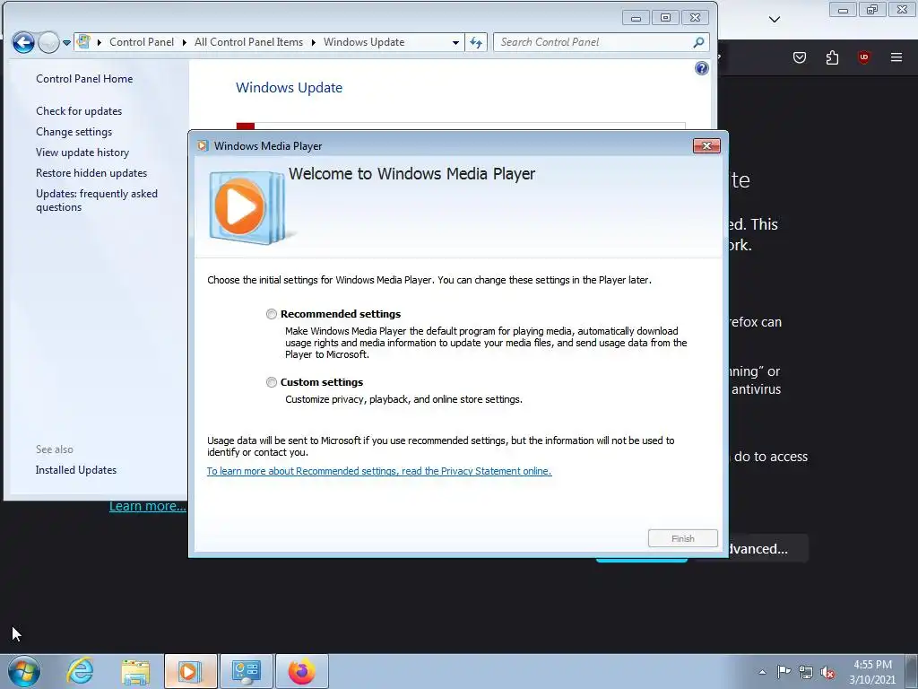Click All Control Panel Items breadcrumb
This screenshot has height=689, width=918.
[x=249, y=42]
